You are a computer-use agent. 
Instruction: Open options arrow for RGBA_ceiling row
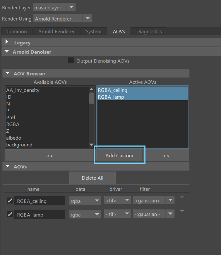(182, 198)
